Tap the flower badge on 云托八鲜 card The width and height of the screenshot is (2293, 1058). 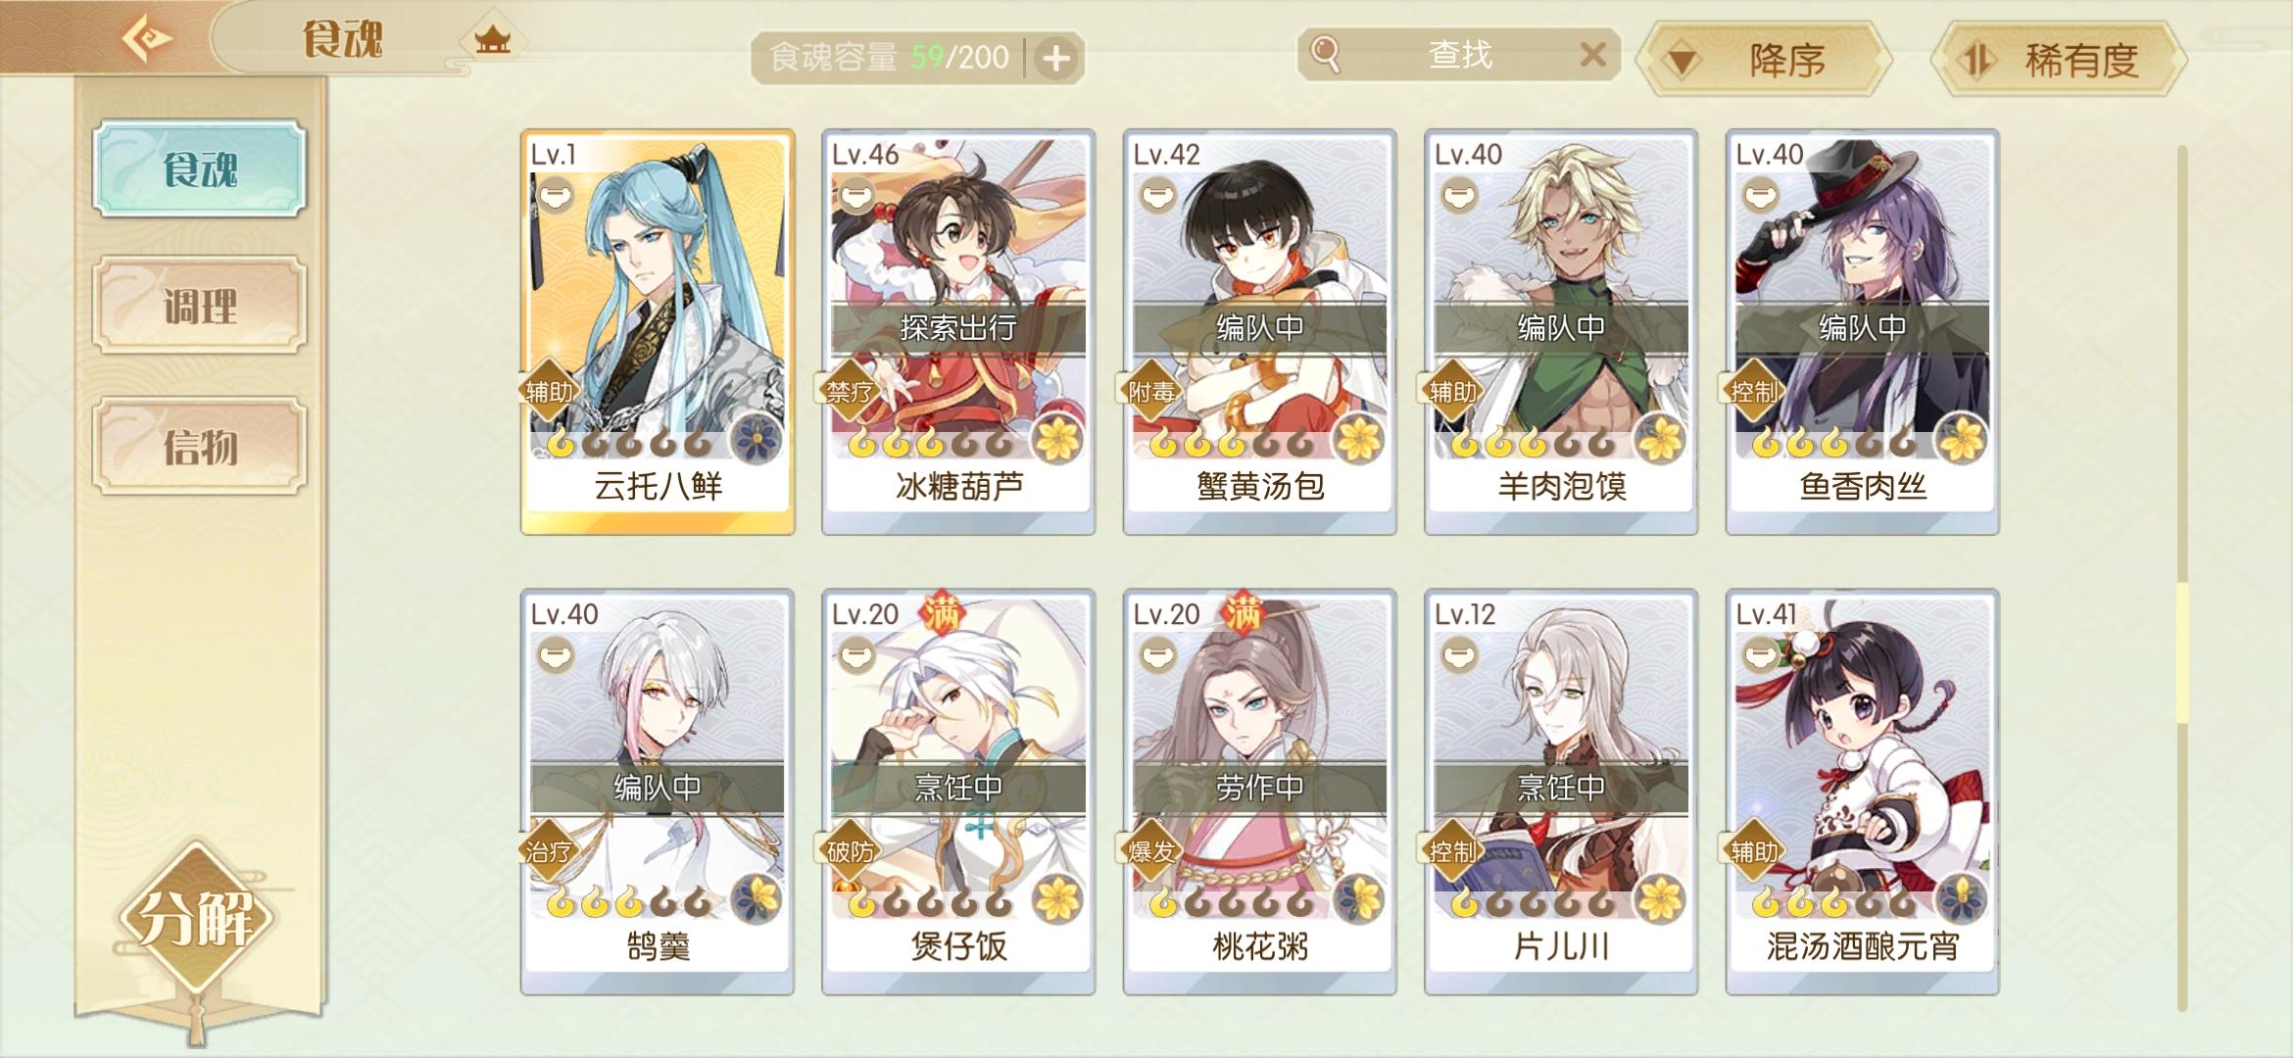pos(756,437)
